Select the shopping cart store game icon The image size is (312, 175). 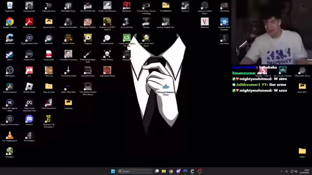coord(49,5)
